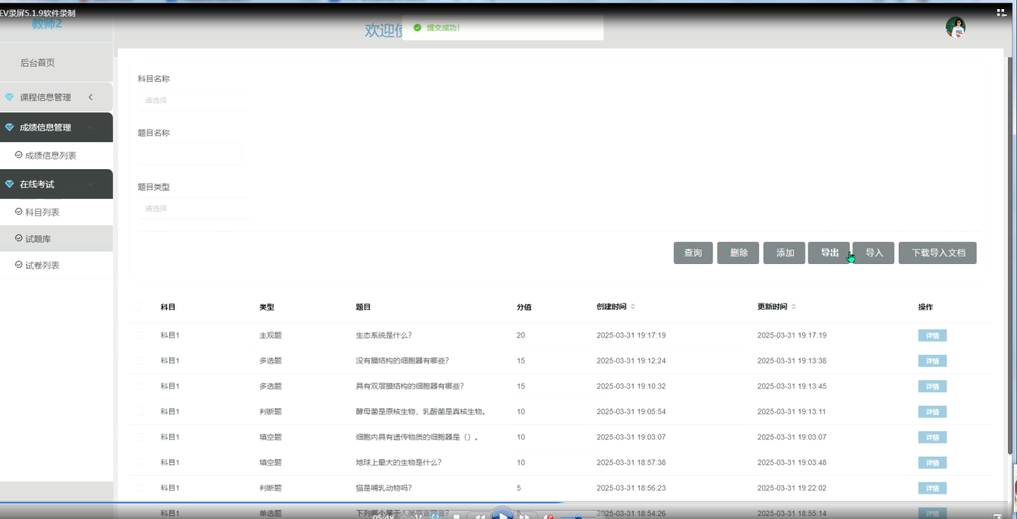
Task: Sort the table by 创建时间 arrows
Action: pos(633,307)
